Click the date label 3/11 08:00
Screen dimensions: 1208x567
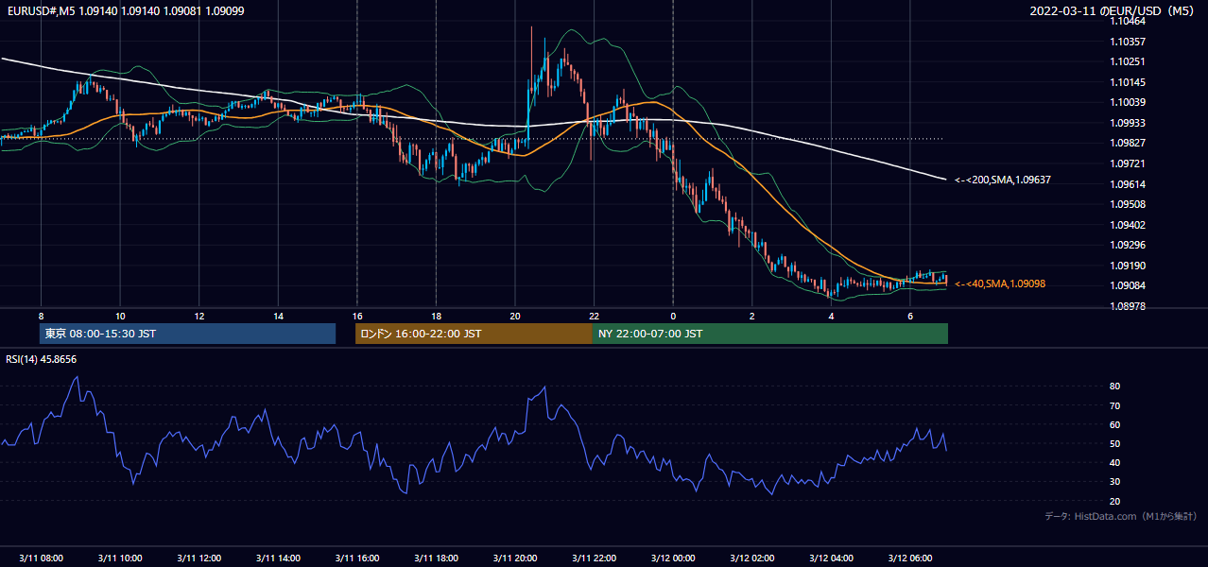pyautogui.click(x=41, y=558)
